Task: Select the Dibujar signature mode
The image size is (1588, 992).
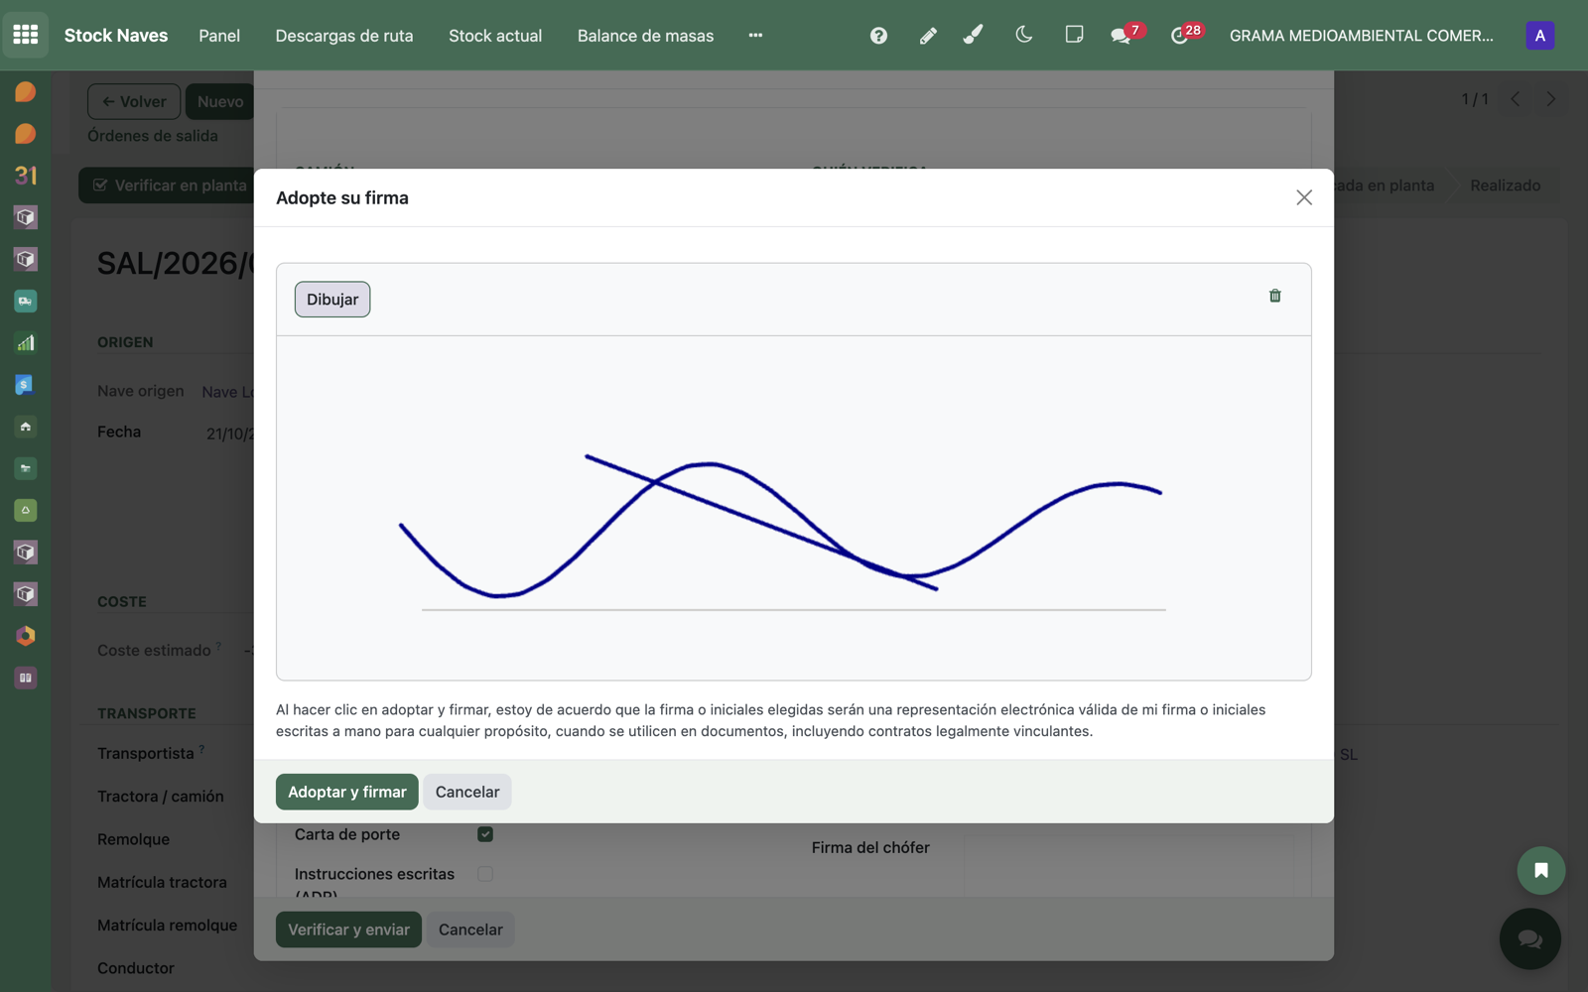Action: [x=332, y=300]
